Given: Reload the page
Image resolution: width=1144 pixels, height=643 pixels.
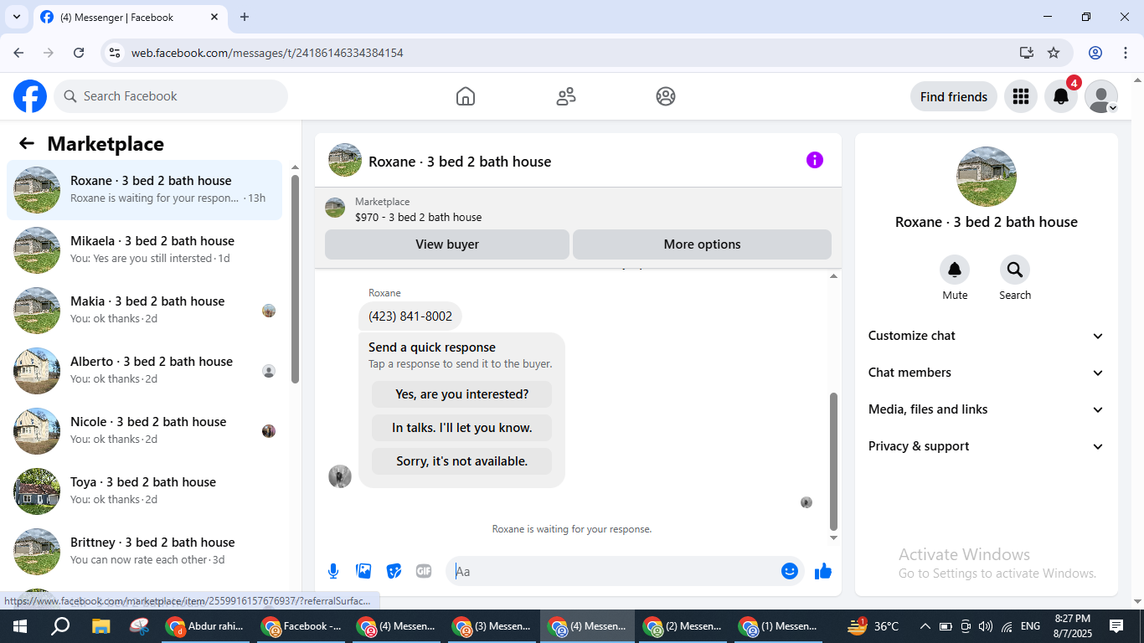Looking at the screenshot, I should click(79, 53).
